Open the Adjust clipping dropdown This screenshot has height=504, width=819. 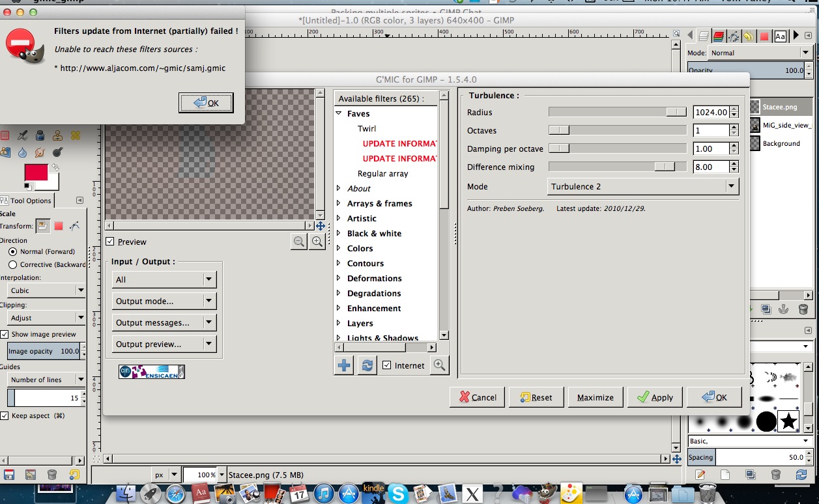(46, 318)
